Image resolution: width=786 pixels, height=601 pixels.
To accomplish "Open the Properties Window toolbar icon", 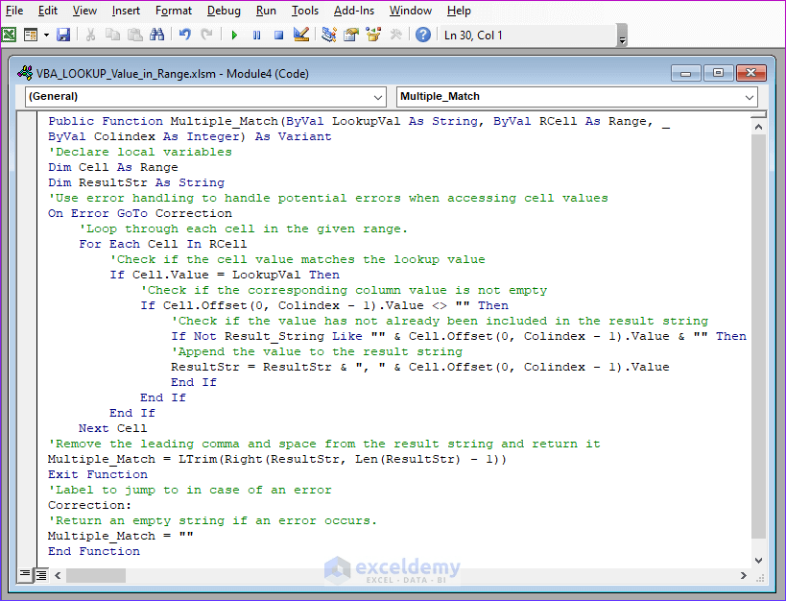I will [347, 34].
